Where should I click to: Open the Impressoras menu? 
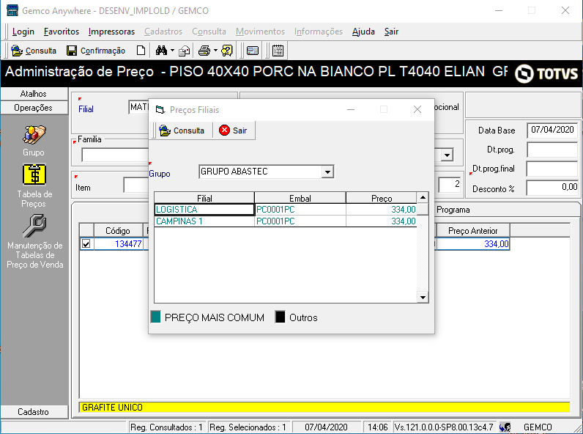point(111,32)
